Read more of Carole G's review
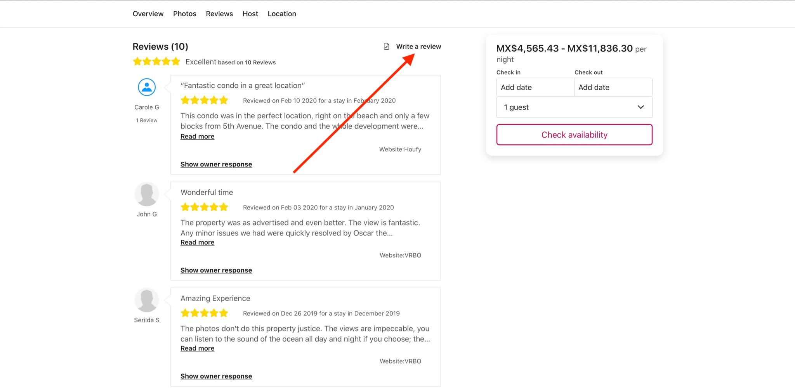Viewport: 795px width, 391px height. [x=197, y=136]
